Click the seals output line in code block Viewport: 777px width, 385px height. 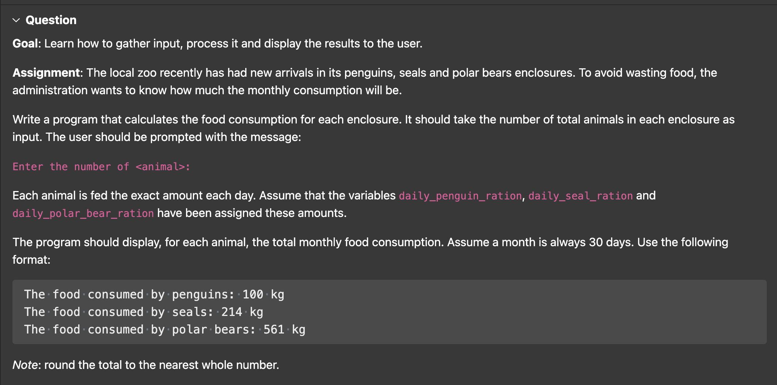144,312
